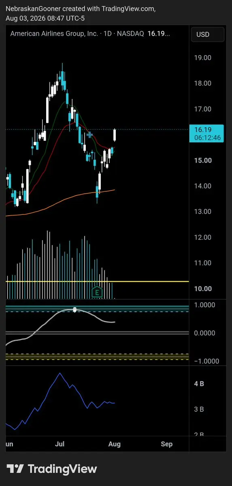The height and width of the screenshot is (486, 232).
Task: Click the earnings E marker icon
Action: (x=97, y=292)
